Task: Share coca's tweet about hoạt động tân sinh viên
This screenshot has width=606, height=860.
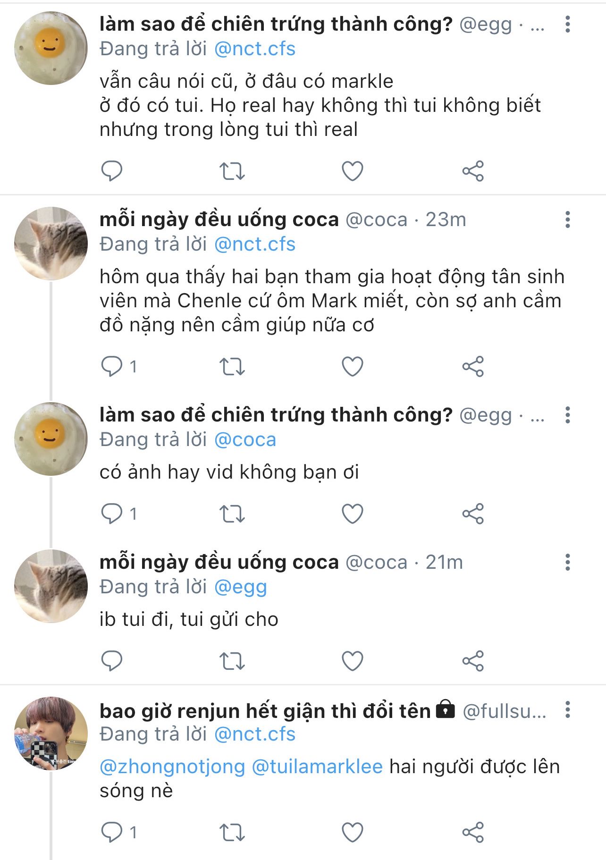Action: pos(473,367)
